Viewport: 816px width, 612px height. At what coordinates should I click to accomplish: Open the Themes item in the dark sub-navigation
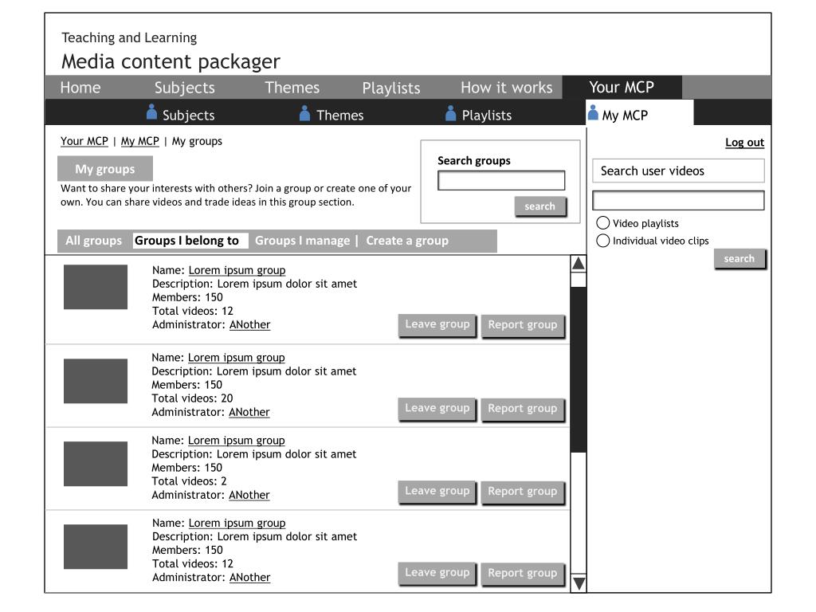pyautogui.click(x=339, y=115)
